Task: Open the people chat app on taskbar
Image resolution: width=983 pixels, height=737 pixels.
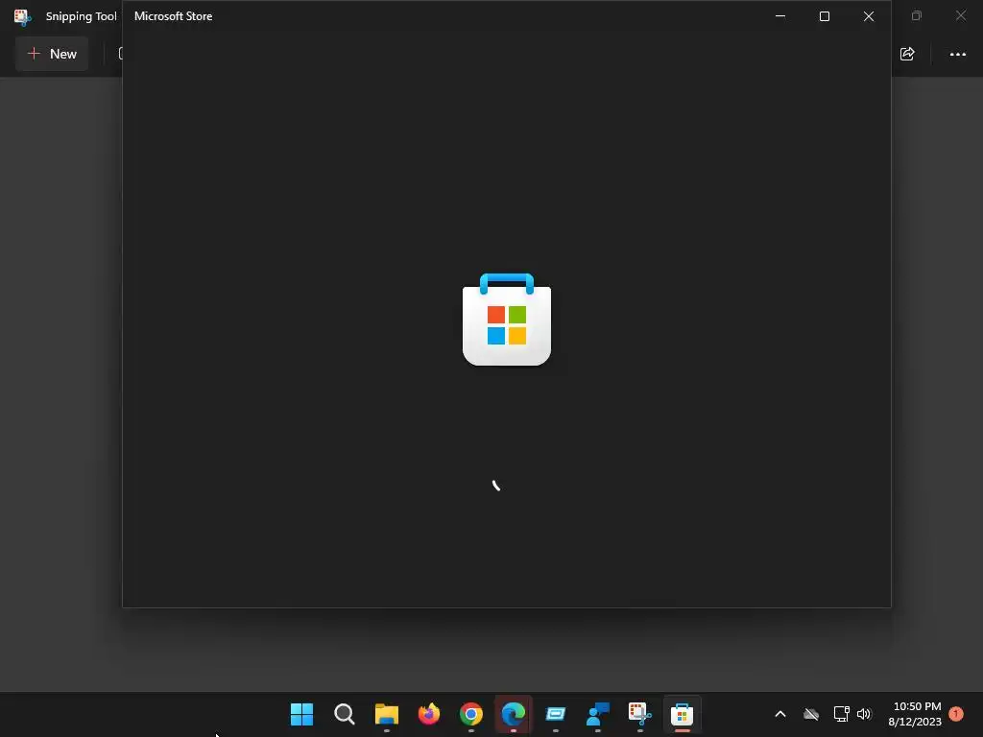Action: 597,714
